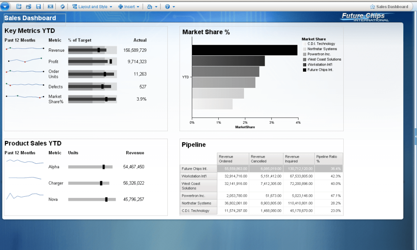Image resolution: width=417 pixels, height=250 pixels.
Task: Click the Powertron Inc. legend swatch
Action: tap(305, 54)
